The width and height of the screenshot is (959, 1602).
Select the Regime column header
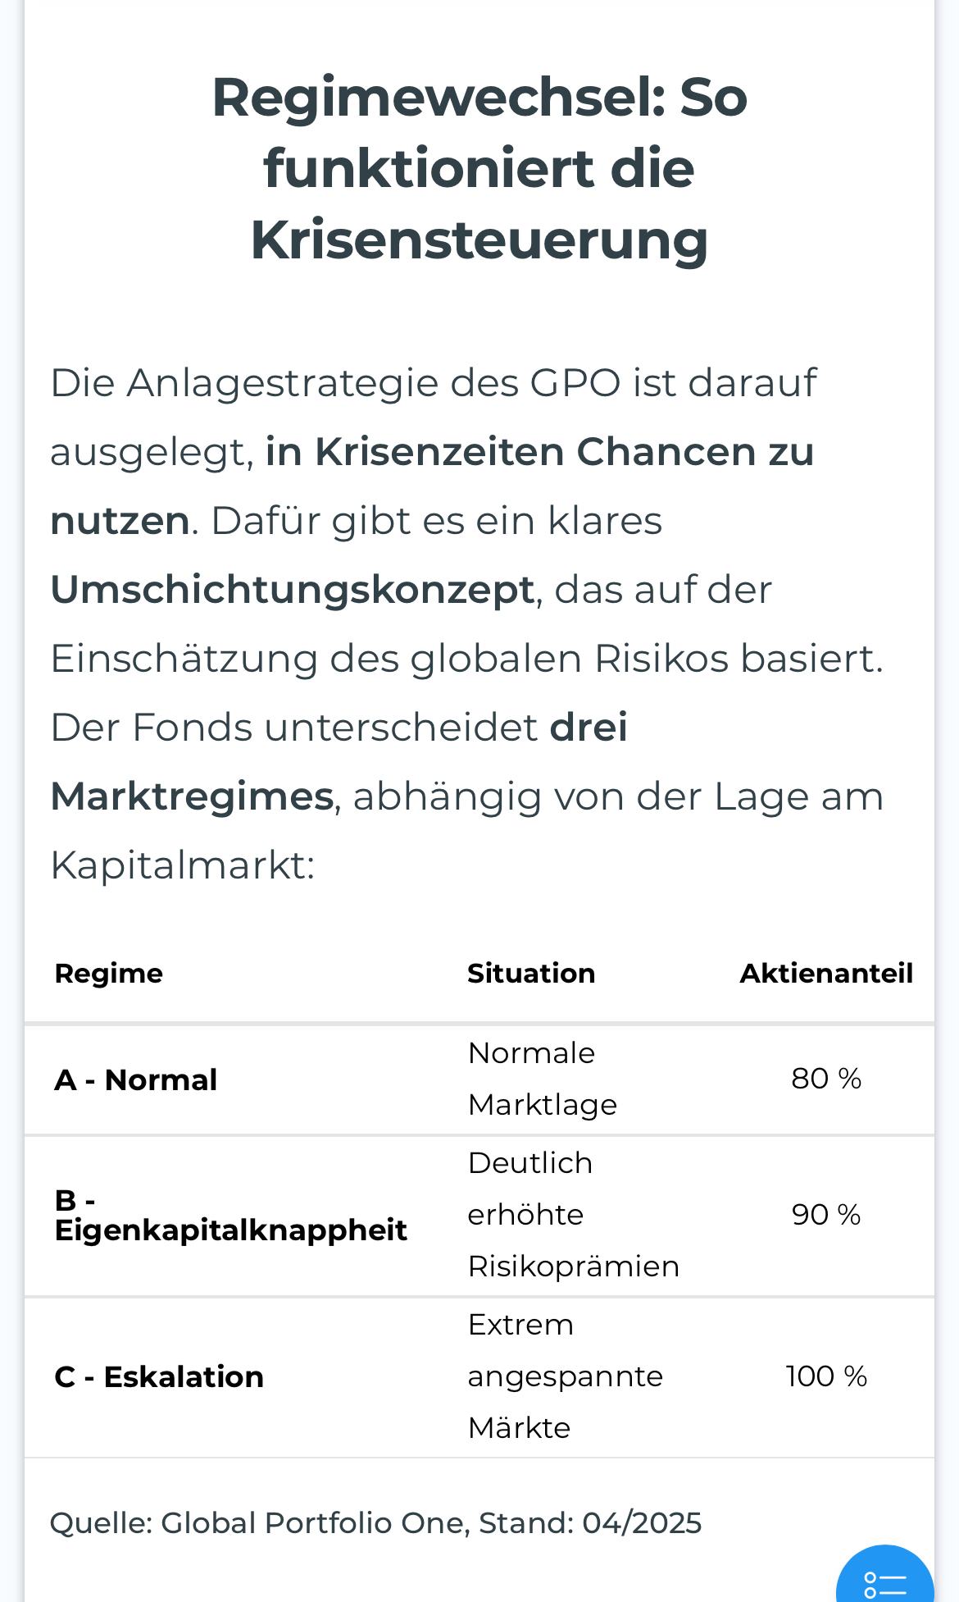108,974
